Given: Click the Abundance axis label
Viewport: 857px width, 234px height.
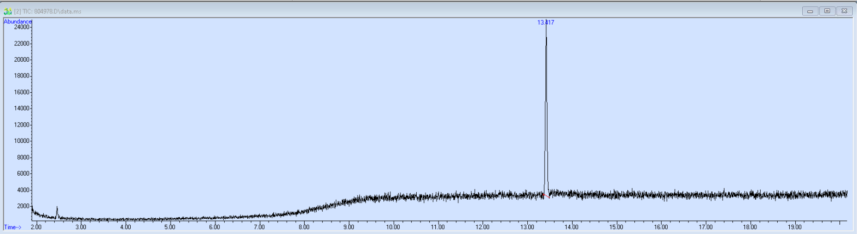Looking at the screenshot, I should 18,21.
